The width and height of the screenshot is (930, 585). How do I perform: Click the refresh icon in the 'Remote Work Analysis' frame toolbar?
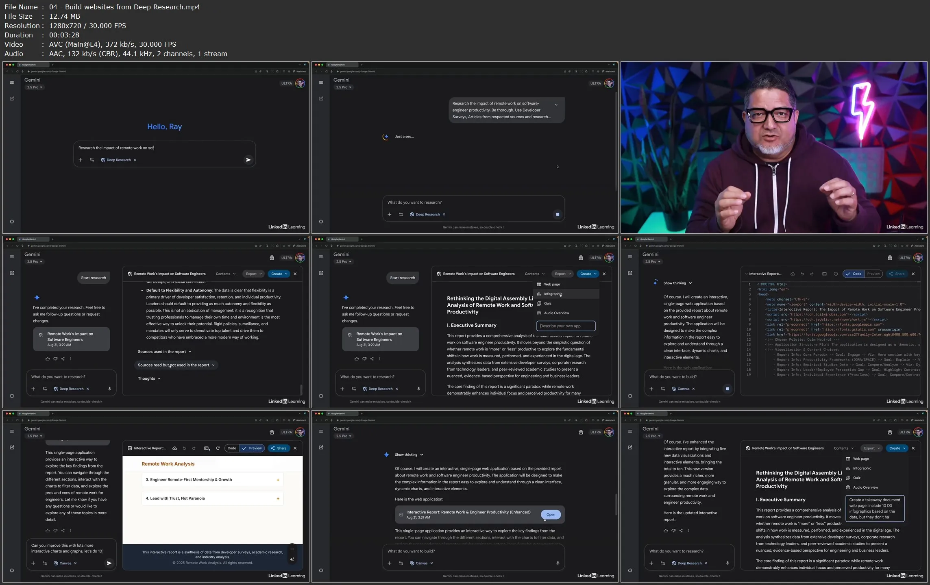click(x=218, y=448)
